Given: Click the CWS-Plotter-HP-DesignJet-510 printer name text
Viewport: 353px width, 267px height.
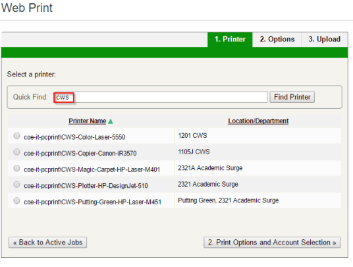Looking at the screenshot, I should 86,186.
